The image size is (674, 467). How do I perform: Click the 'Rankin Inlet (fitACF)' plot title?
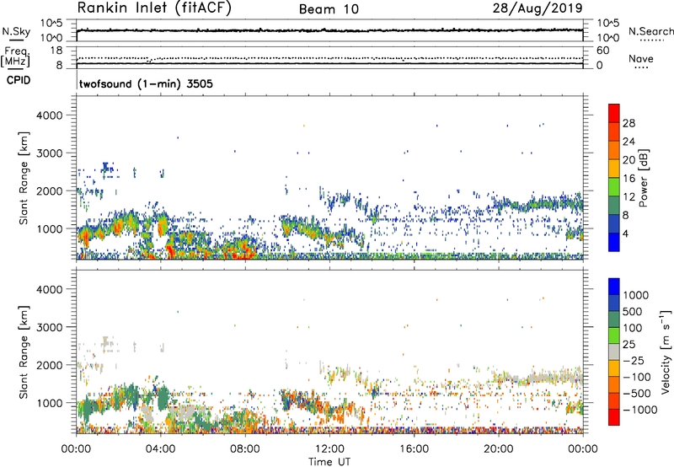coord(154,8)
